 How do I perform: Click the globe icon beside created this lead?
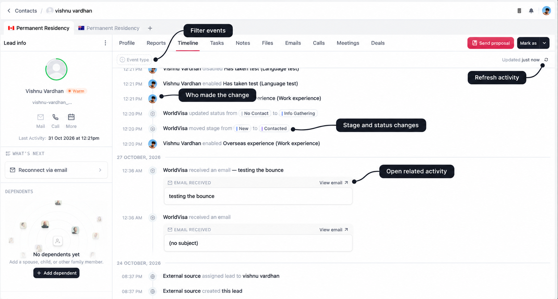pyautogui.click(x=152, y=291)
